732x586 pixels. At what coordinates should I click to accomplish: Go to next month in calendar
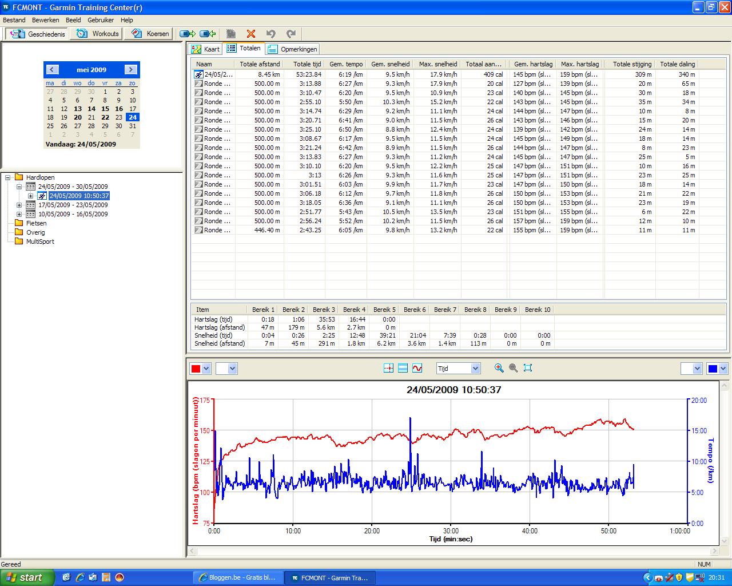[x=131, y=69]
